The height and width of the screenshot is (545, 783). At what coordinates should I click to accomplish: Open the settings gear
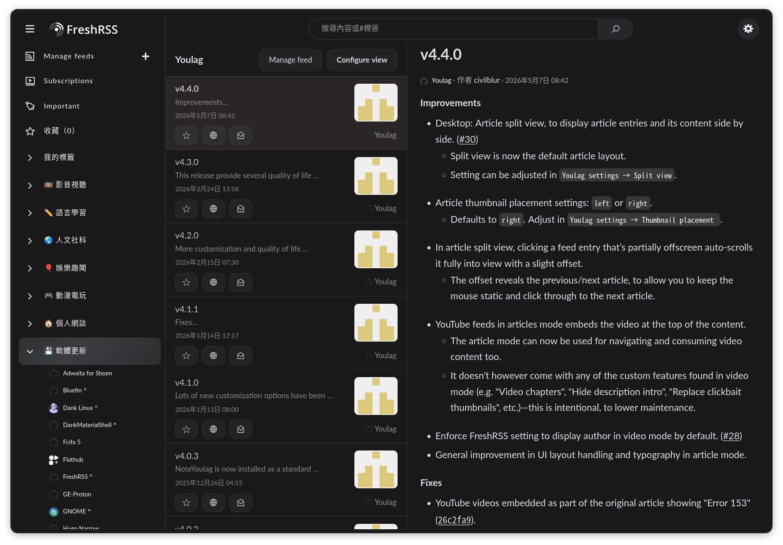tap(748, 29)
